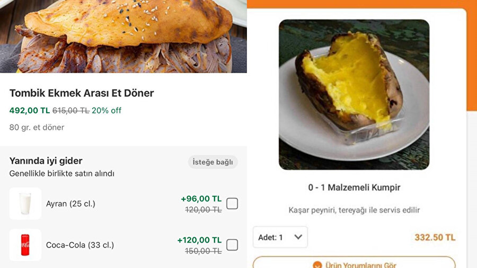This screenshot has height=268, width=477.
Task: Click the İsteğe bağlı badge
Action: point(213,162)
